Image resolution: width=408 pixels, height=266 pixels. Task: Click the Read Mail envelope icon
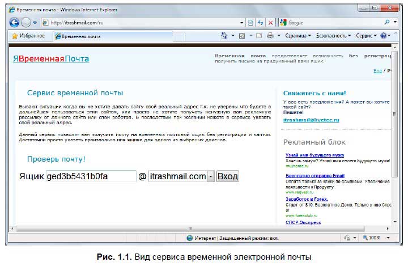(x=258, y=36)
